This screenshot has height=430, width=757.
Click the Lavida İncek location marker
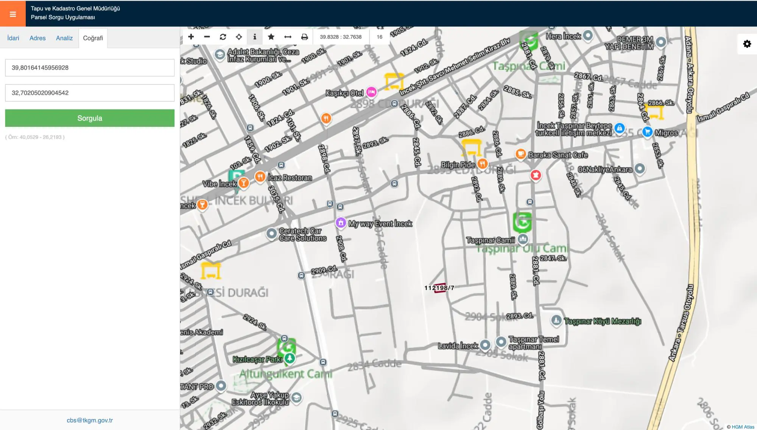tap(485, 345)
